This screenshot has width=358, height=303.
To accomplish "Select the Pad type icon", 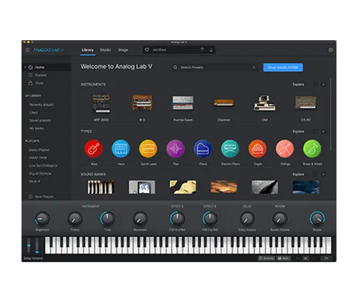I will pos(175,148).
